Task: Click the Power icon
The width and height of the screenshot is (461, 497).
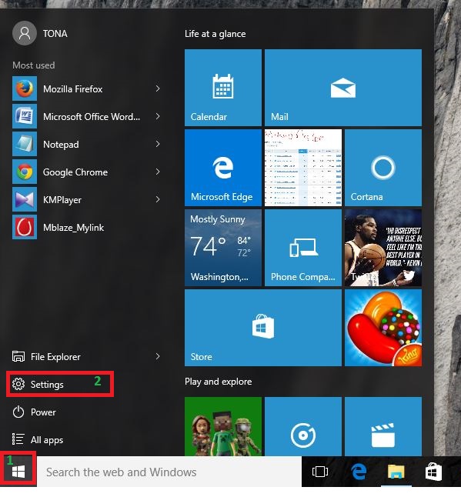Action: coord(18,412)
